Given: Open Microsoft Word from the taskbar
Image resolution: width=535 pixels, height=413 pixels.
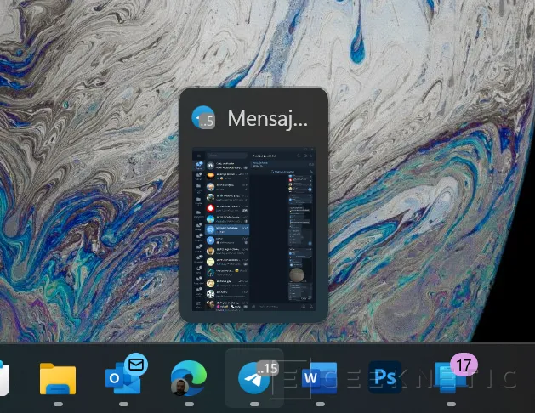Looking at the screenshot, I should (319, 378).
